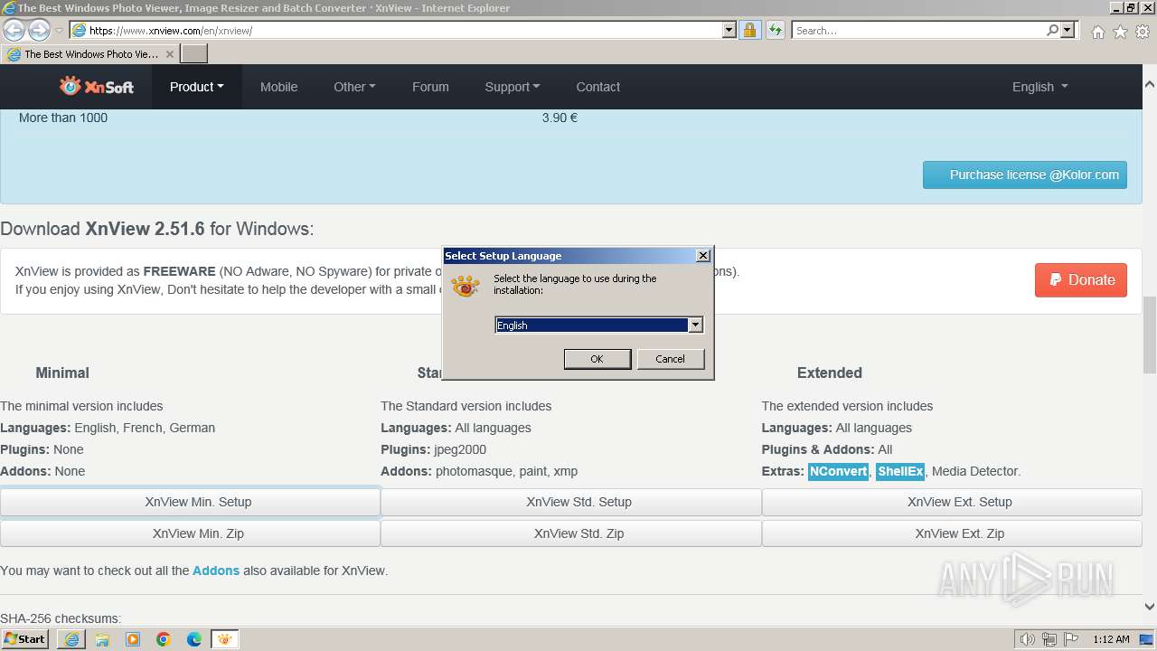Click the security lock icon in address bar
The width and height of the screenshot is (1157, 651).
[749, 30]
